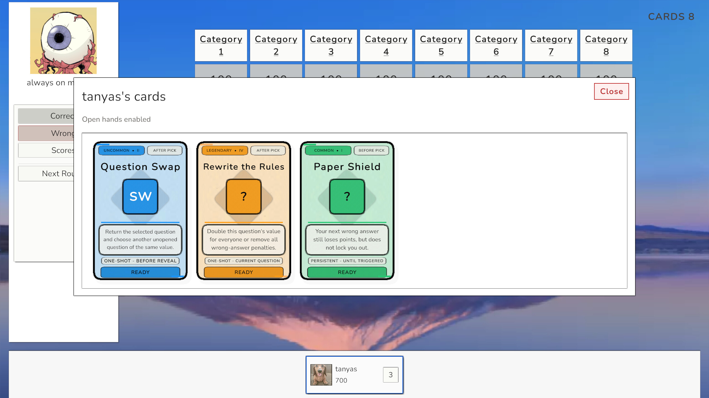Select the tanyas player name
This screenshot has height=398, width=709.
click(346, 369)
